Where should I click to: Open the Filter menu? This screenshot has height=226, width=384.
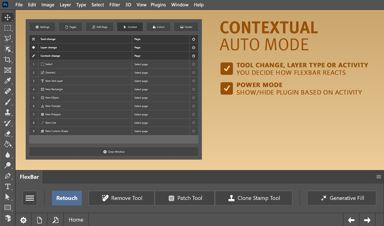115,5
